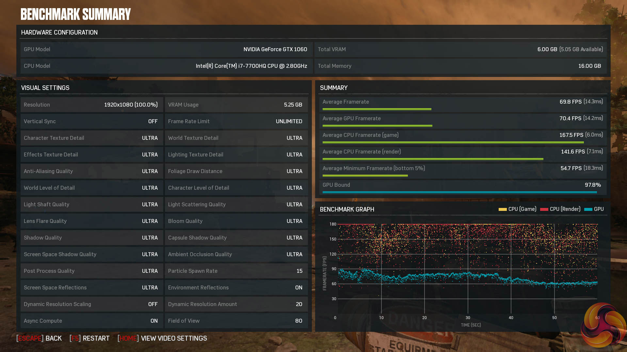Toggle Dynamic Resolution Scaling OFF value

click(153, 304)
